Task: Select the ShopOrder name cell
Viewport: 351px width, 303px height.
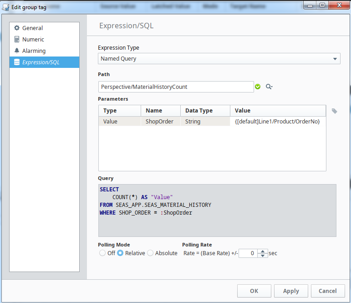Action: [x=161, y=122]
